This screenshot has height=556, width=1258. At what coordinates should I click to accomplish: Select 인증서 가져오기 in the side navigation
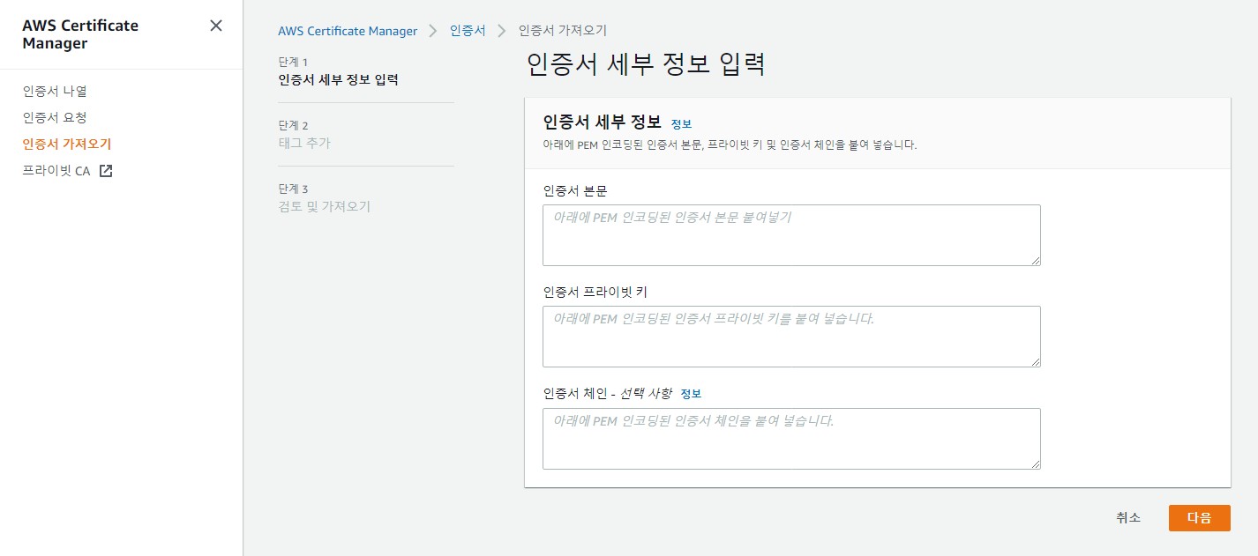point(67,144)
